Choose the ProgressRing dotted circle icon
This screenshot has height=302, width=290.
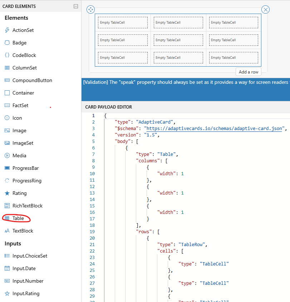(x=7, y=181)
